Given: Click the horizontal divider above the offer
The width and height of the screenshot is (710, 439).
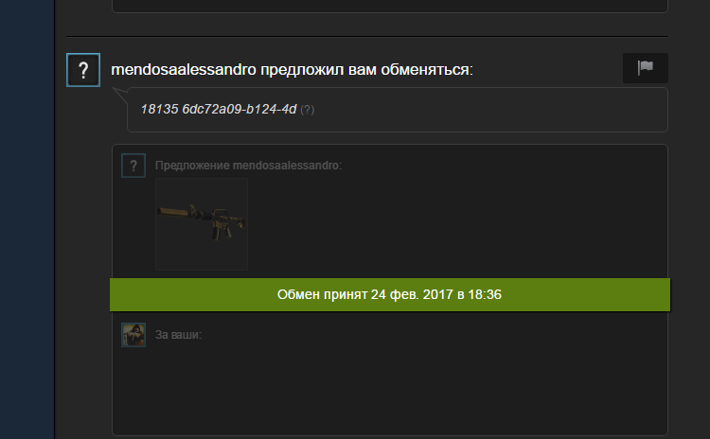Looking at the screenshot, I should (x=367, y=36).
